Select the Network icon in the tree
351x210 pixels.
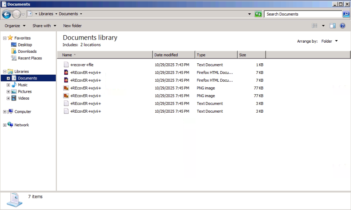[10, 124]
